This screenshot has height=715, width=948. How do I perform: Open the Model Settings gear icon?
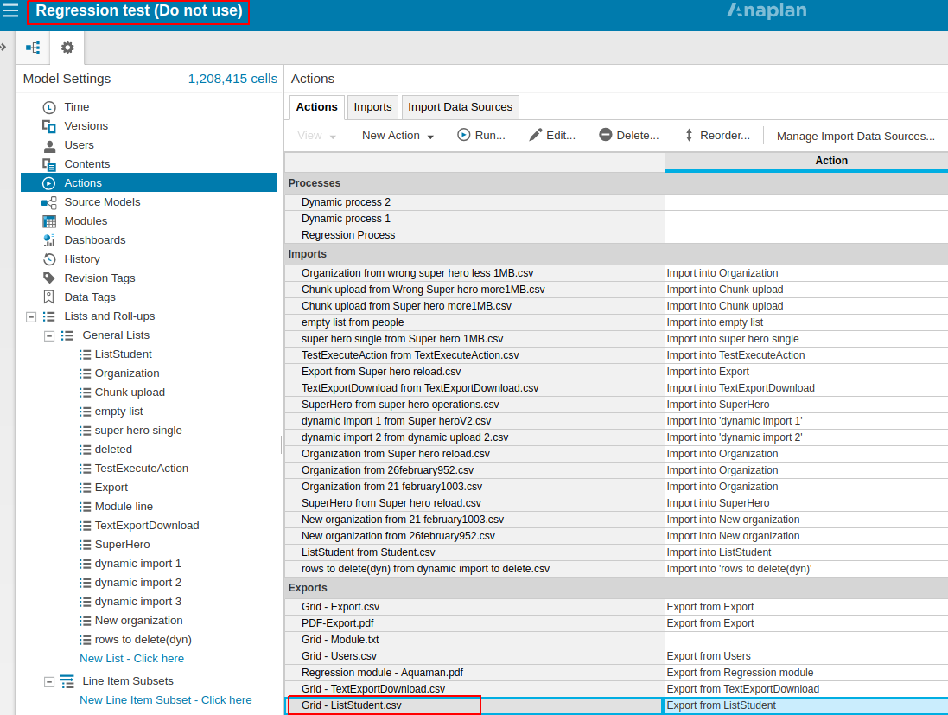coord(67,48)
